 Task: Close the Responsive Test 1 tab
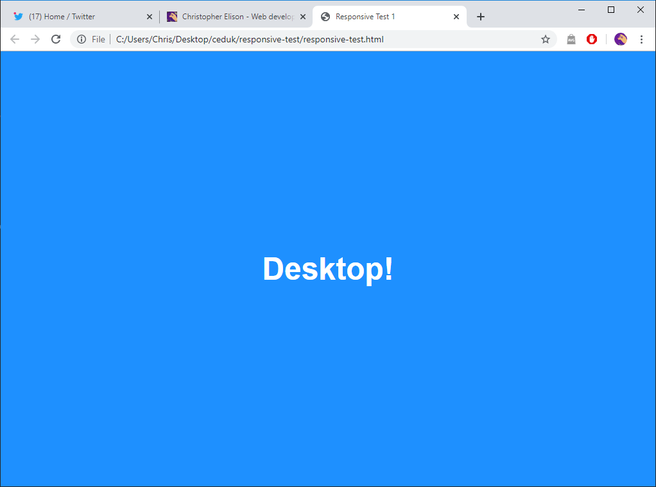[x=456, y=17]
